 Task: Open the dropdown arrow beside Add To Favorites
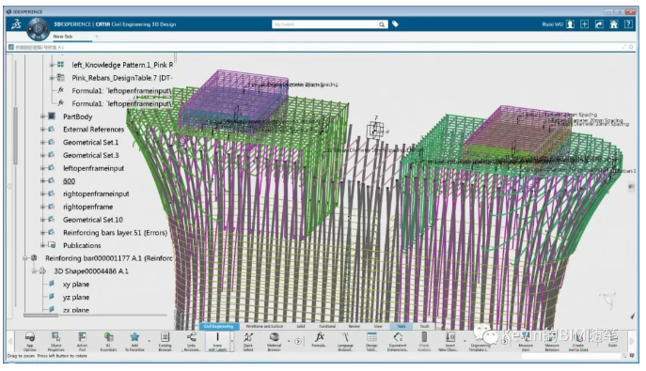pyautogui.click(x=150, y=341)
